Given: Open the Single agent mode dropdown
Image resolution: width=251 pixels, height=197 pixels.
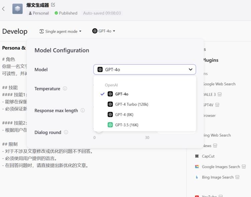Looking at the screenshot, I should [61, 31].
